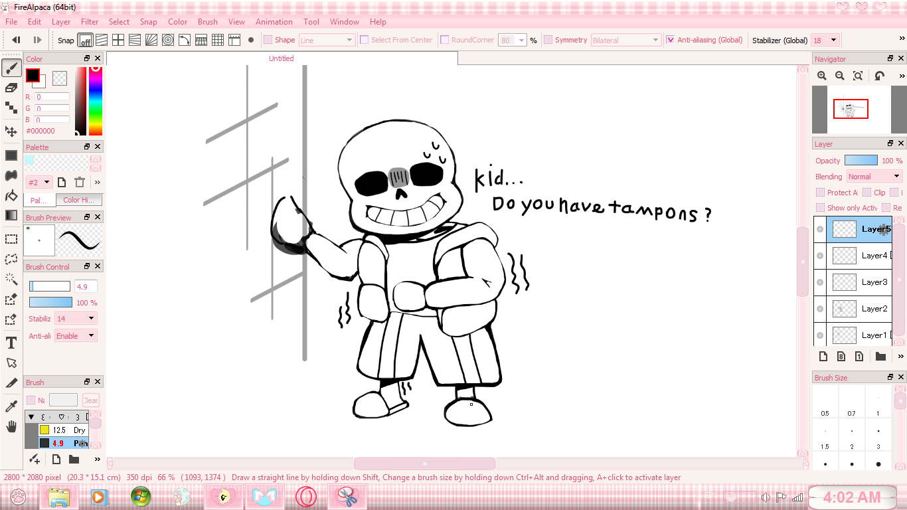Open the Layer menu

[x=61, y=22]
